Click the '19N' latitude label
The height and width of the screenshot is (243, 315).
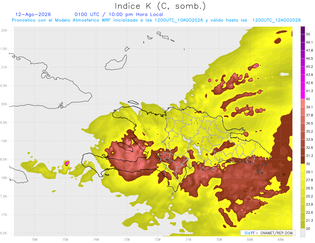click(x=4, y=141)
